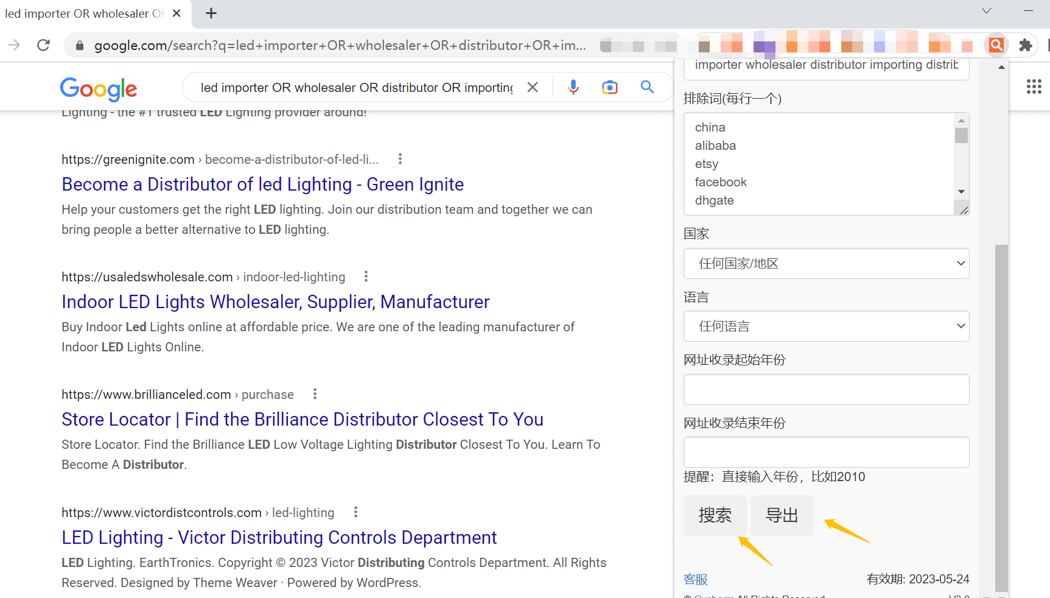Click the https://usaledswholesale.com URL text
Screen dimensions: 1050x598
tap(147, 277)
